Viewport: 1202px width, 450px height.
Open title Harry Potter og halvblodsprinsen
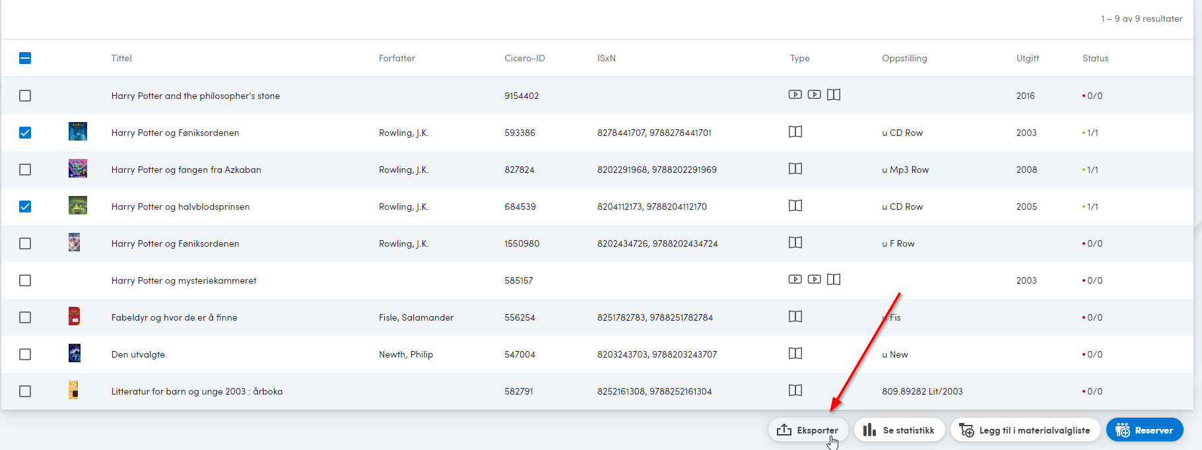click(x=180, y=207)
